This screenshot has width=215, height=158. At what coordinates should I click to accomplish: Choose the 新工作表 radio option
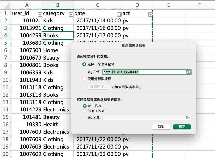85,106
